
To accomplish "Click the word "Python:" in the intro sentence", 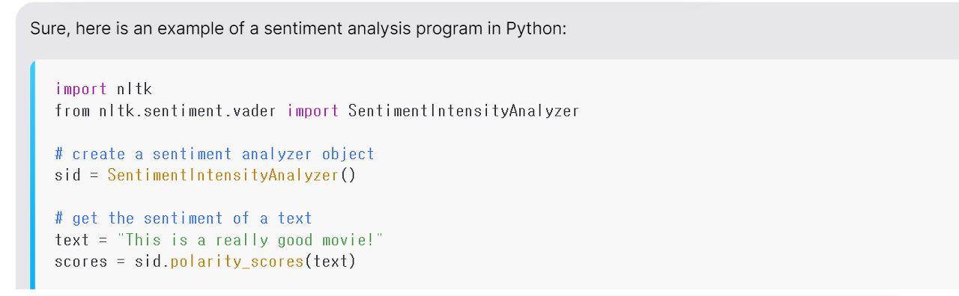I will coord(536,29).
